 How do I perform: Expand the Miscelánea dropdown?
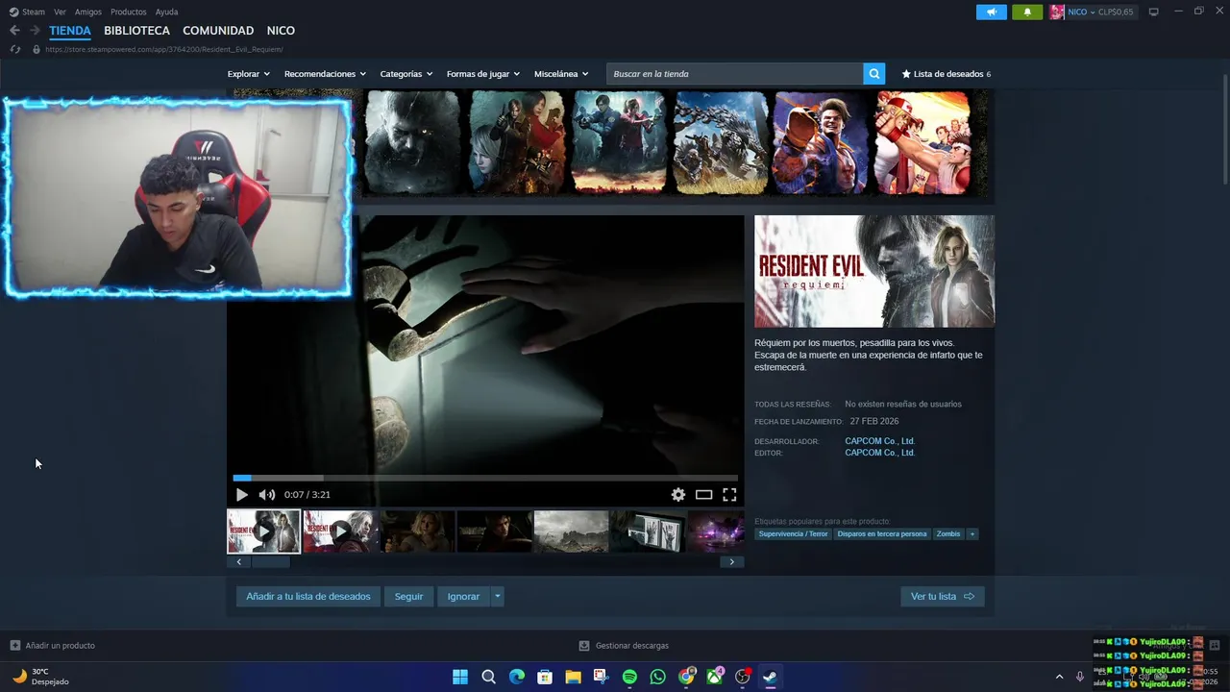point(561,74)
